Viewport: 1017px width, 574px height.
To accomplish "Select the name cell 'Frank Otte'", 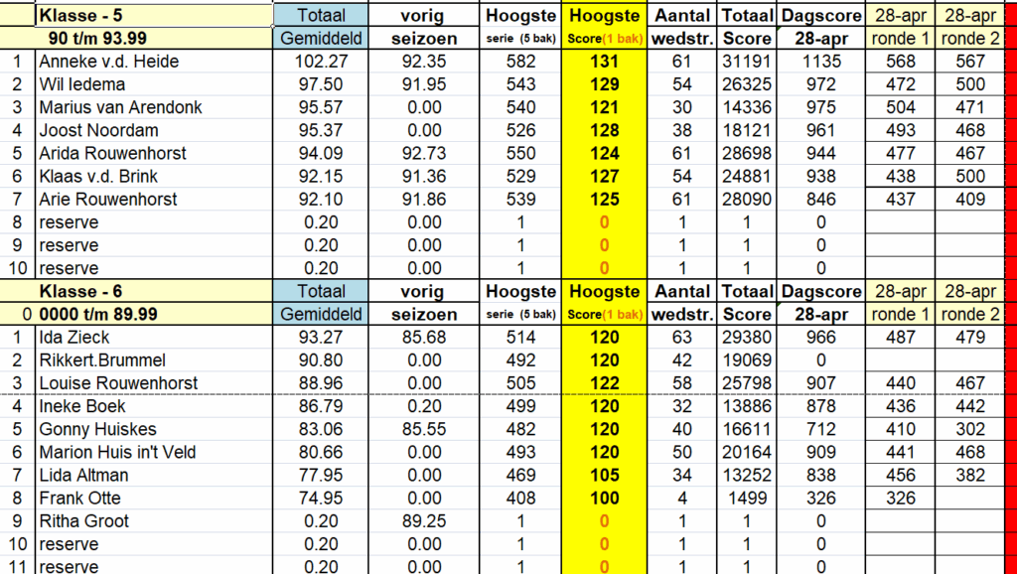I will tap(154, 499).
